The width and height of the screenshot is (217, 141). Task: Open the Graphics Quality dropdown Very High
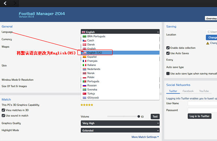(x=120, y=123)
